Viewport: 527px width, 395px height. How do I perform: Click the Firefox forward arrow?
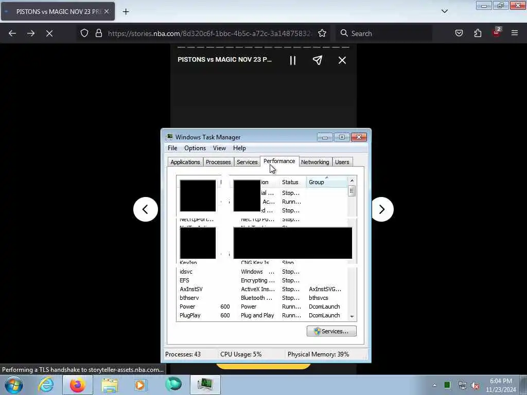[x=31, y=33]
